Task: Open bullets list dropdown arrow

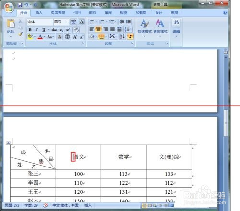Action: coord(96,22)
